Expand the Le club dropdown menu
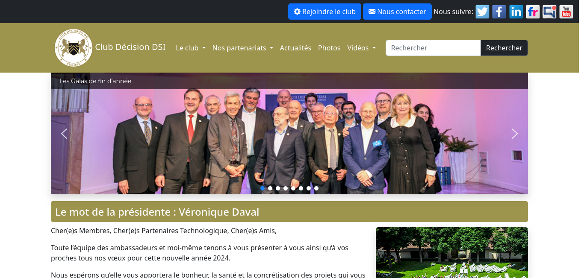 (191, 48)
